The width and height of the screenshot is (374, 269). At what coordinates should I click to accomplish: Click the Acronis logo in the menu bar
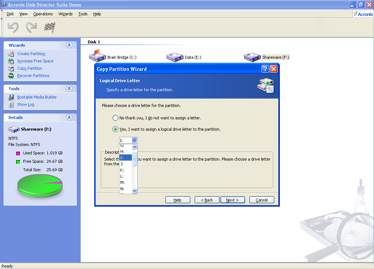(x=363, y=14)
